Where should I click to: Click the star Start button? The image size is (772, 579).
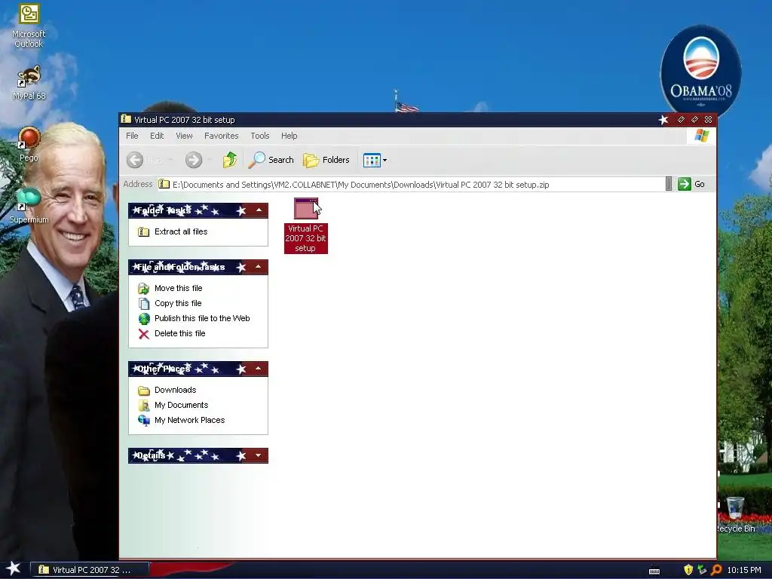(x=14, y=569)
